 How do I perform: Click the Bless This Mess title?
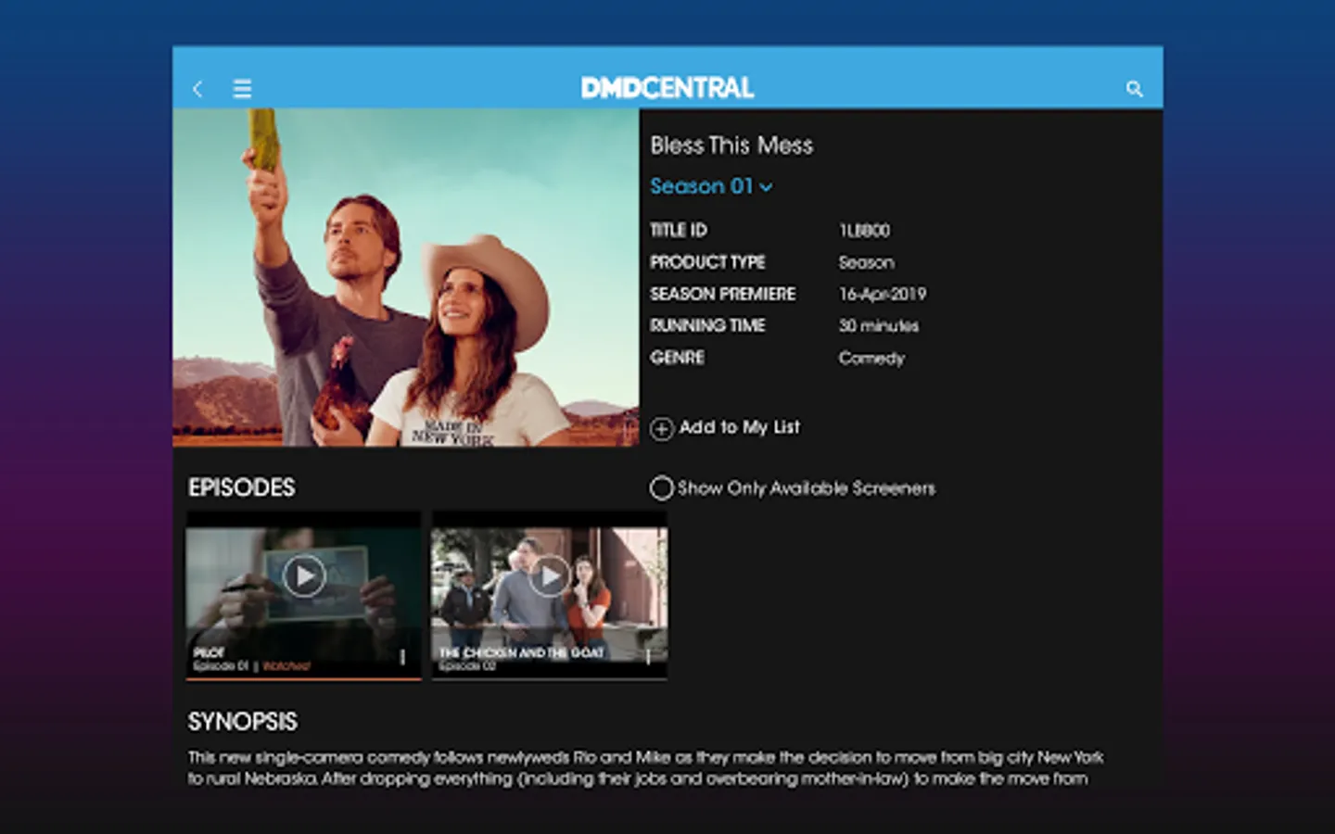pyautogui.click(x=731, y=145)
